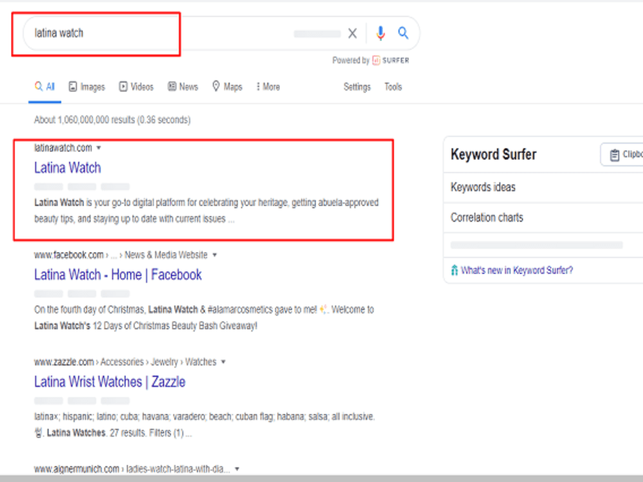Screen dimensions: 643x482
Task: Open the Tools search filter menu
Action: pos(393,87)
